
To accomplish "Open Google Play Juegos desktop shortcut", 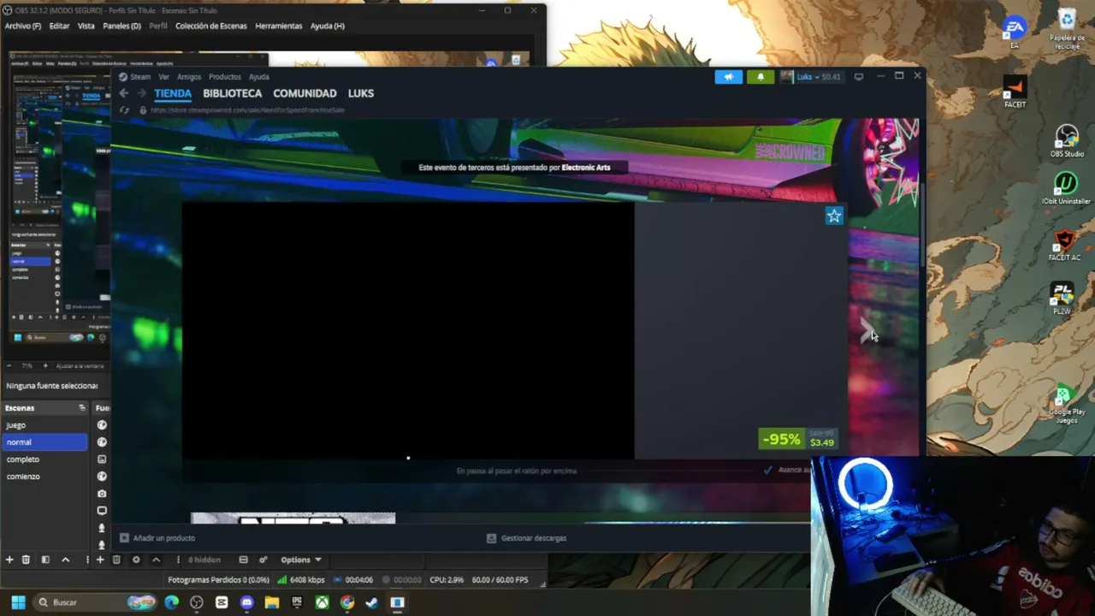I will pyautogui.click(x=1066, y=404).
